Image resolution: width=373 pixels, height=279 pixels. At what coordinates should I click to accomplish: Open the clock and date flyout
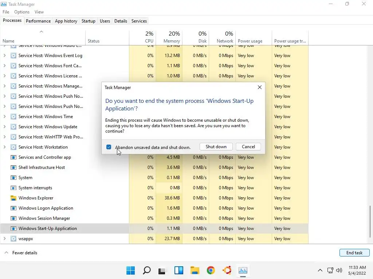pyautogui.click(x=357, y=270)
